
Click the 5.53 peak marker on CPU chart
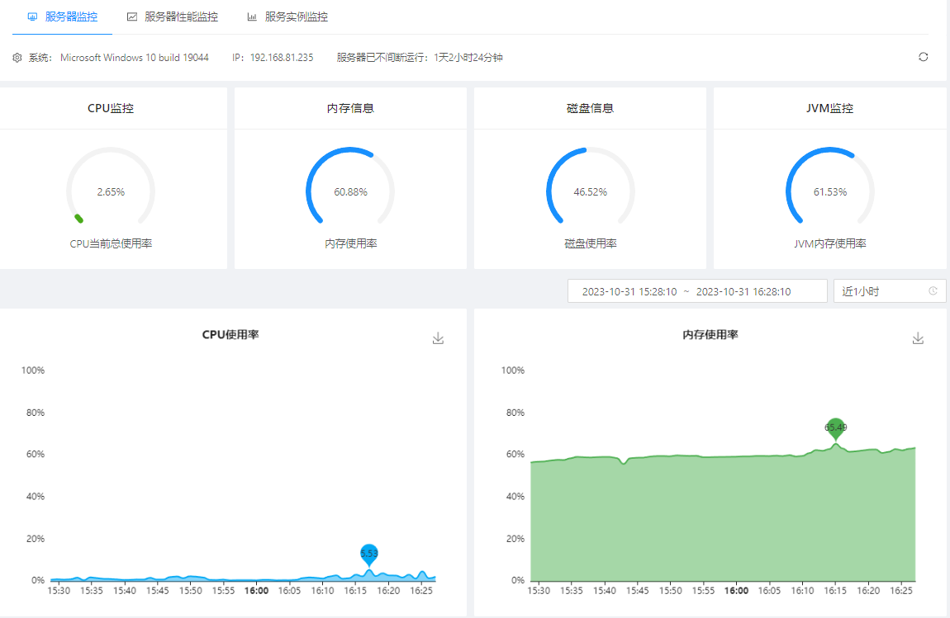pyautogui.click(x=369, y=553)
